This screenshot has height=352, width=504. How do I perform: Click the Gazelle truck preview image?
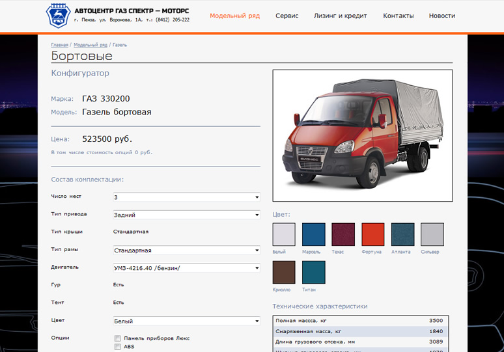(363, 135)
